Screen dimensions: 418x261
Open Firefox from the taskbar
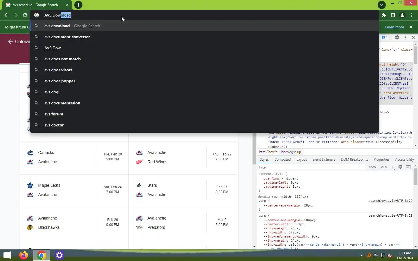[24, 255]
